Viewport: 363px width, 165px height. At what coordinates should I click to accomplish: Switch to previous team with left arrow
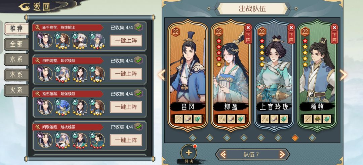pyautogui.click(x=223, y=154)
